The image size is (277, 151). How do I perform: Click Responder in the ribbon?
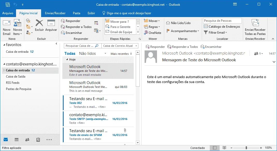coord(71,21)
